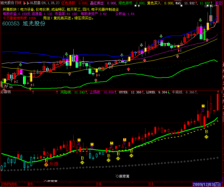The height and width of the screenshot is (187, 224).
Task: Click the 用法 usage hint text
Action: tap(69, 18)
